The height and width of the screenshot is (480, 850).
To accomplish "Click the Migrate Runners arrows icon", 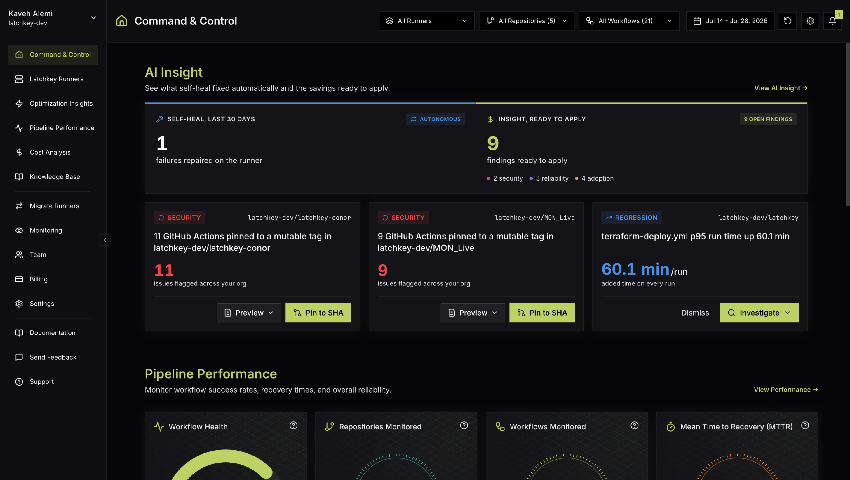I will 19,206.
